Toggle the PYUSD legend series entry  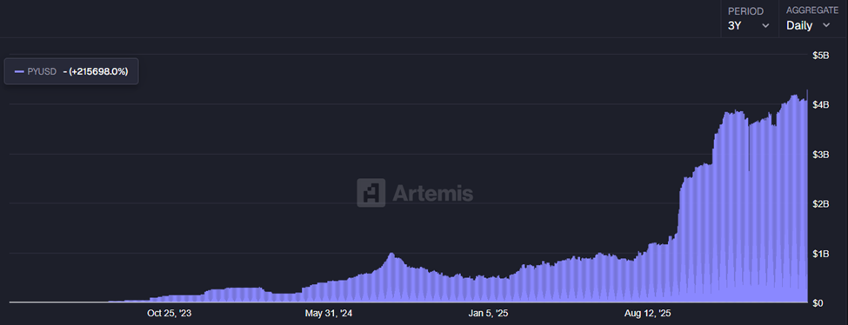coord(71,71)
